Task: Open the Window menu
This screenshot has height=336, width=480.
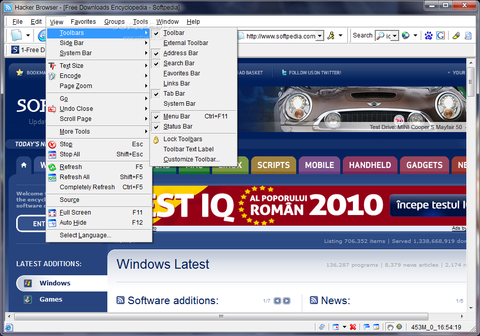Action: point(168,22)
